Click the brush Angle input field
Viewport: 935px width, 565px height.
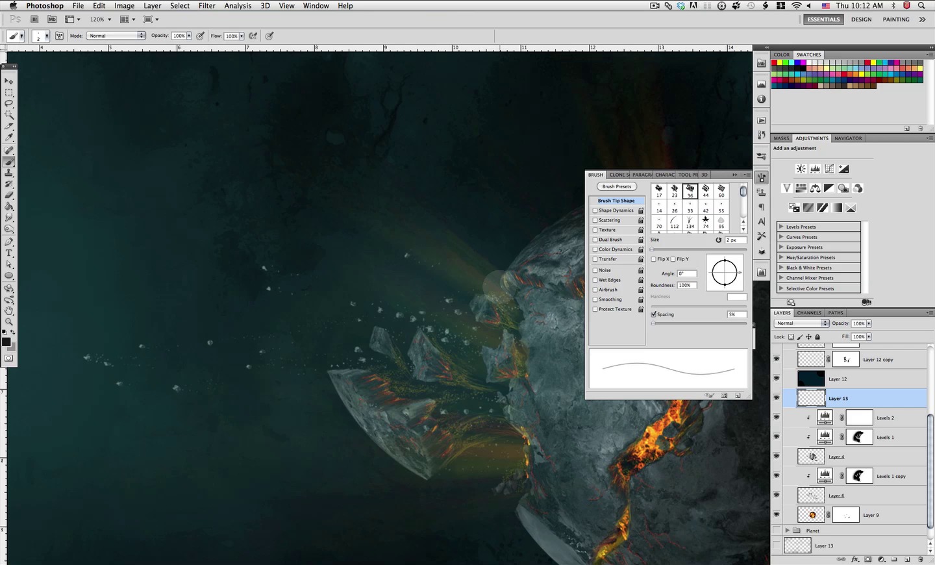click(687, 273)
